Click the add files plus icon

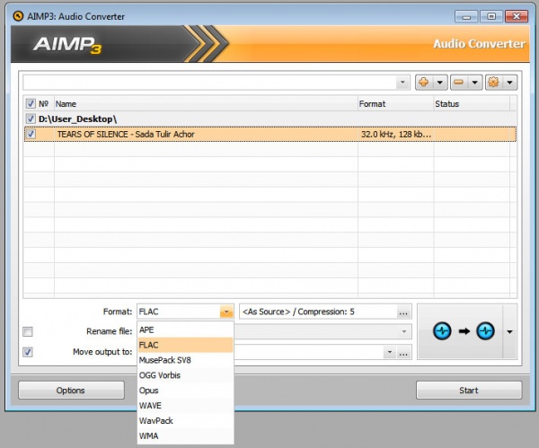click(x=424, y=83)
